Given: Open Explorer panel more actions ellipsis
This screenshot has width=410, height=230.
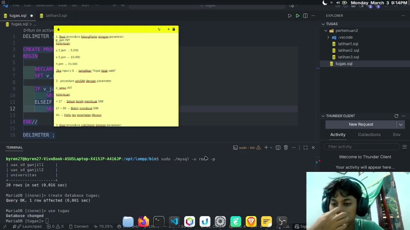Looking at the screenshot, I should pyautogui.click(x=403, y=16).
